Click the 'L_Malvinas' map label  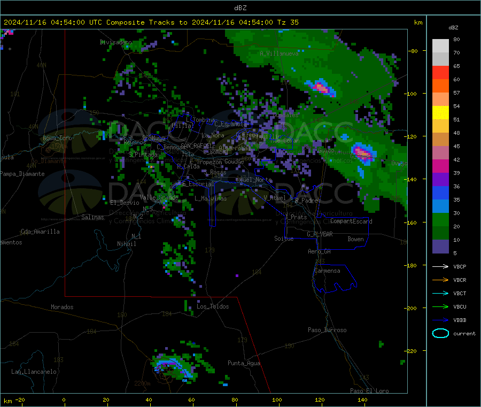(x=211, y=198)
